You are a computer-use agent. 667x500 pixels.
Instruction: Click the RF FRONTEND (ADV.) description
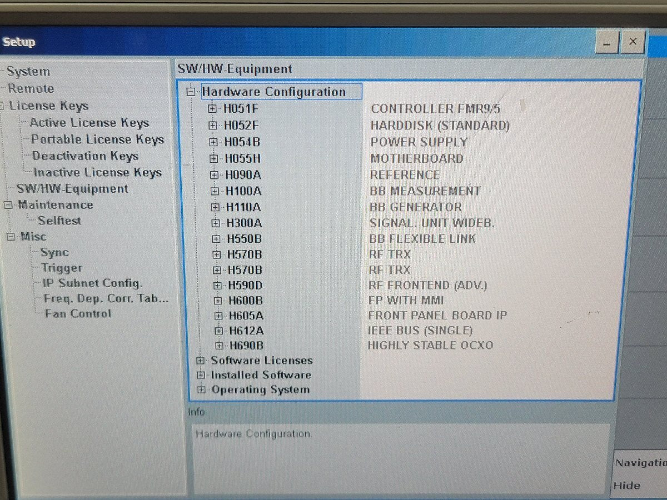coord(428,286)
